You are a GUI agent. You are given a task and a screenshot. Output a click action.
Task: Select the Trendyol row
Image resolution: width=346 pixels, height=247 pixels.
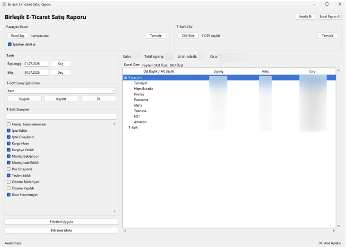[x=229, y=83]
